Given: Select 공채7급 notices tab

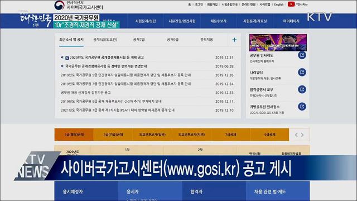Looking at the screenshot, I should (139, 40).
